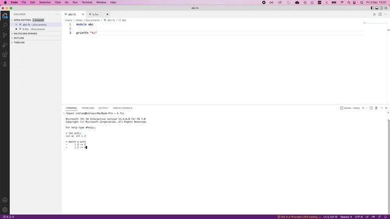The height and width of the screenshot is (219, 390).
Task: Click the Spaces: 4 indentation status
Action: pyautogui.click(x=346, y=217)
